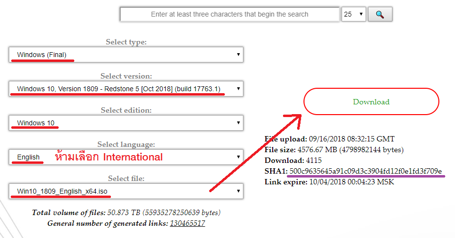Click the Select type label
Image resolution: width=455 pixels, height=238 pixels.
pyautogui.click(x=126, y=42)
